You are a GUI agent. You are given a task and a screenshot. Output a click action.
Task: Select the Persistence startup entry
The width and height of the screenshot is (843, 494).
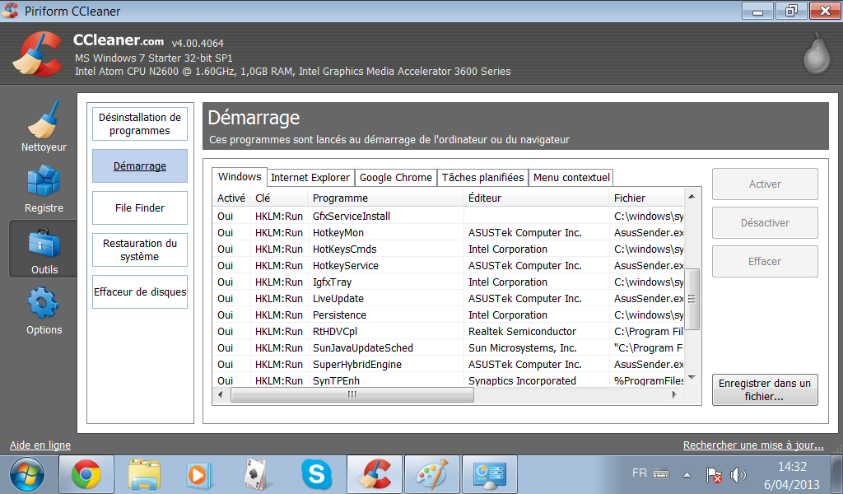(x=449, y=315)
